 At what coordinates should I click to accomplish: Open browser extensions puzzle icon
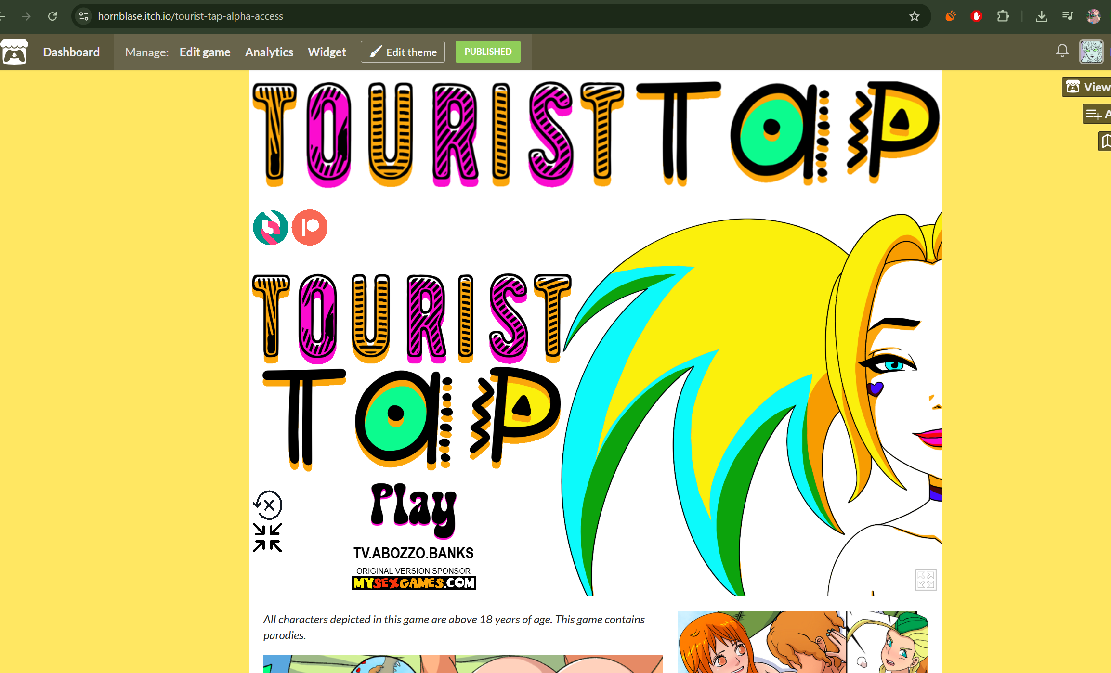1003,16
